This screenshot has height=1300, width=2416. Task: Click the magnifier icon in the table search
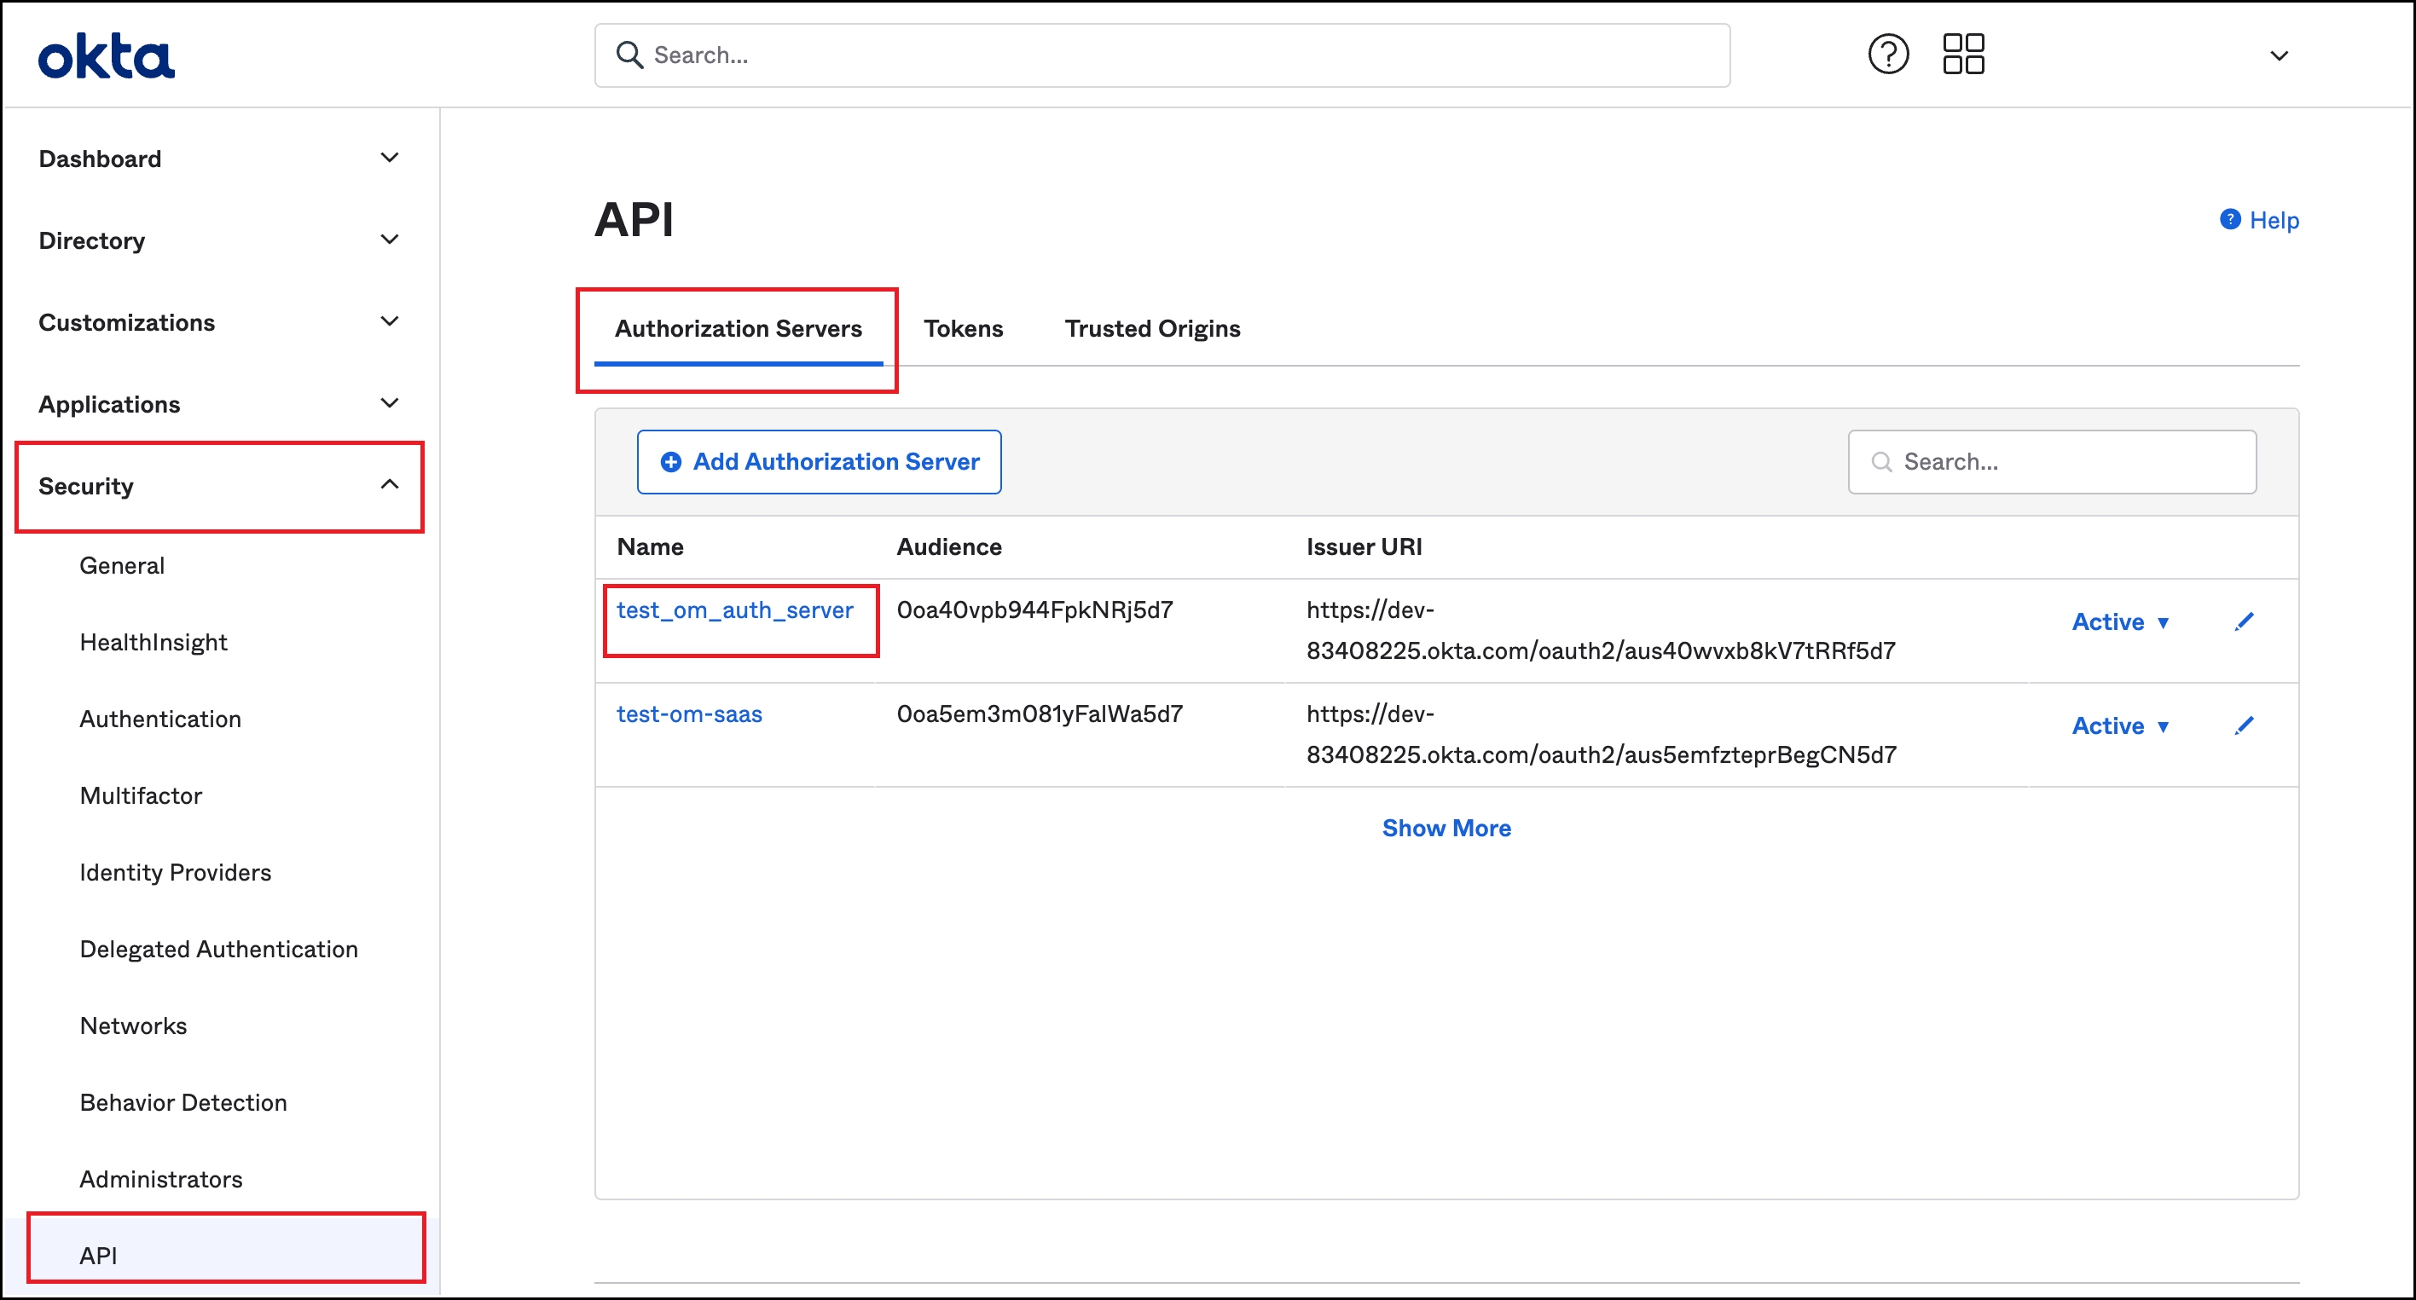point(1881,461)
